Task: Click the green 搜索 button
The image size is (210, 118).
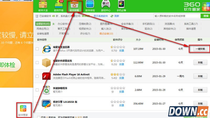Action: (x=206, y=16)
